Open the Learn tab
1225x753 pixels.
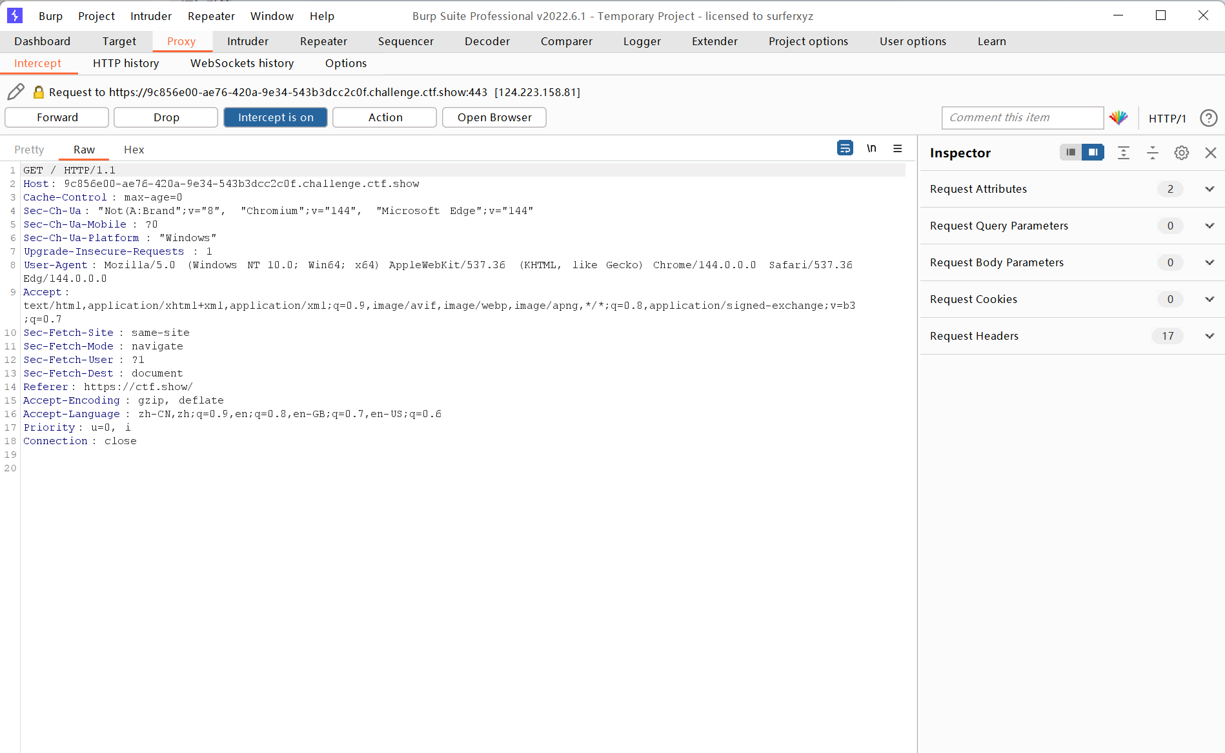992,41
